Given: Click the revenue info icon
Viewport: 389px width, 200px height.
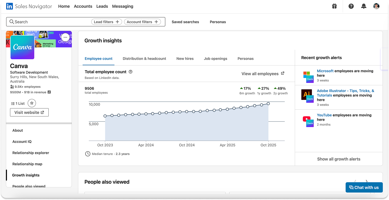Looking at the screenshot, I should pos(49,92).
